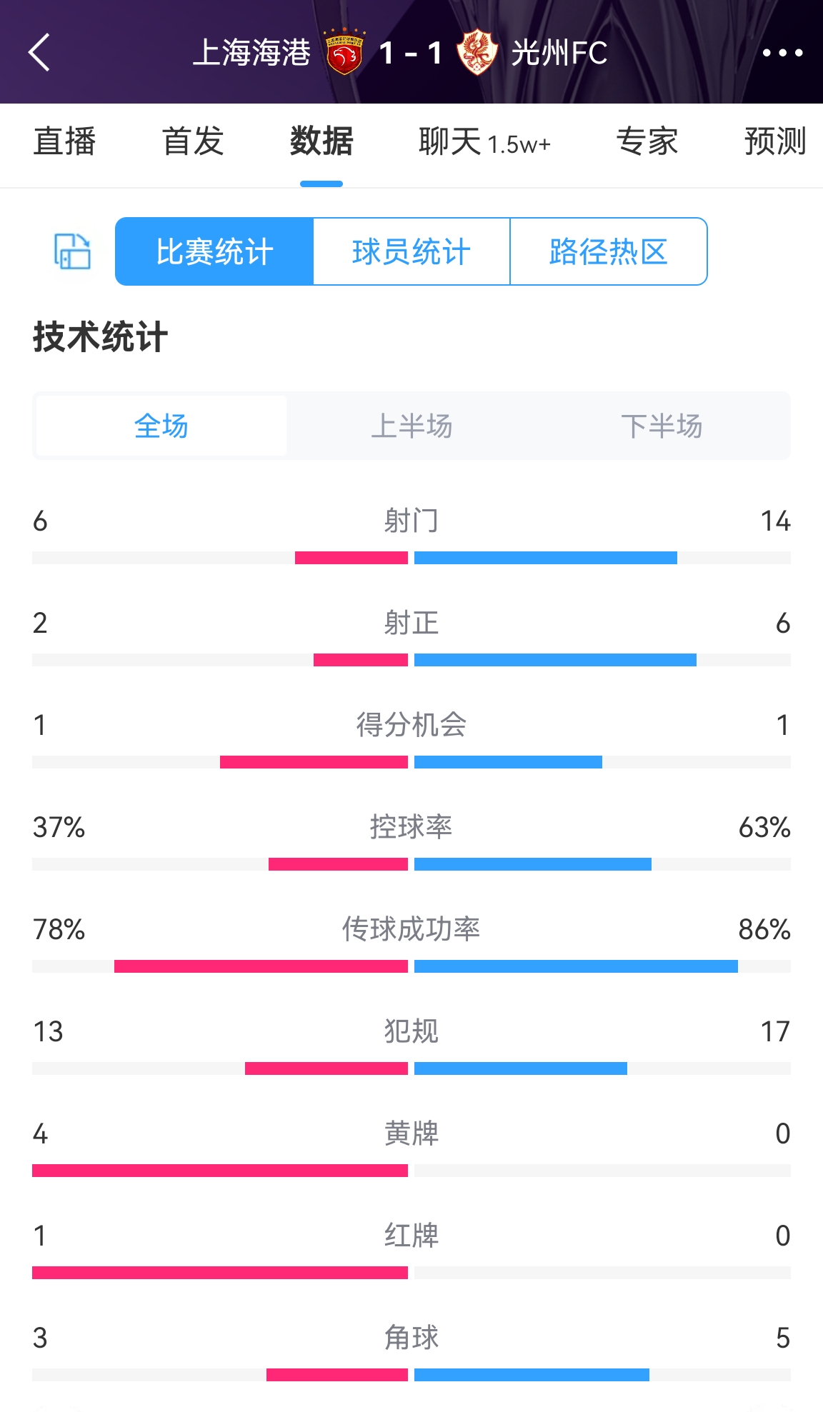Tap the 1 - 1 match score
The image size is (823, 1412).
tap(411, 53)
